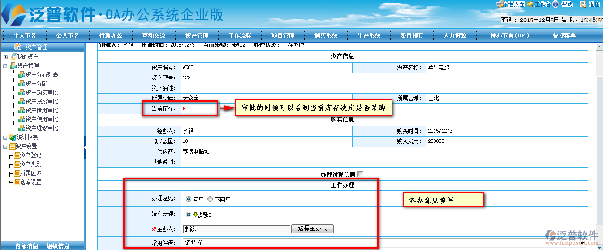Click the folder icon of 资产设置

point(13,147)
